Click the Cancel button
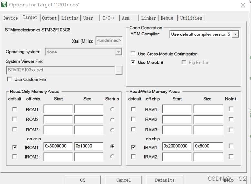The image size is (251, 184). (124, 180)
